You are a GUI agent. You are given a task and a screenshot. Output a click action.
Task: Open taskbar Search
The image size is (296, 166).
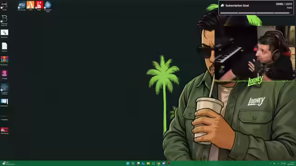pyautogui.click(x=133, y=163)
